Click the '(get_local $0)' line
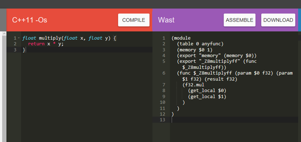301x142 pixels. tap(207, 90)
